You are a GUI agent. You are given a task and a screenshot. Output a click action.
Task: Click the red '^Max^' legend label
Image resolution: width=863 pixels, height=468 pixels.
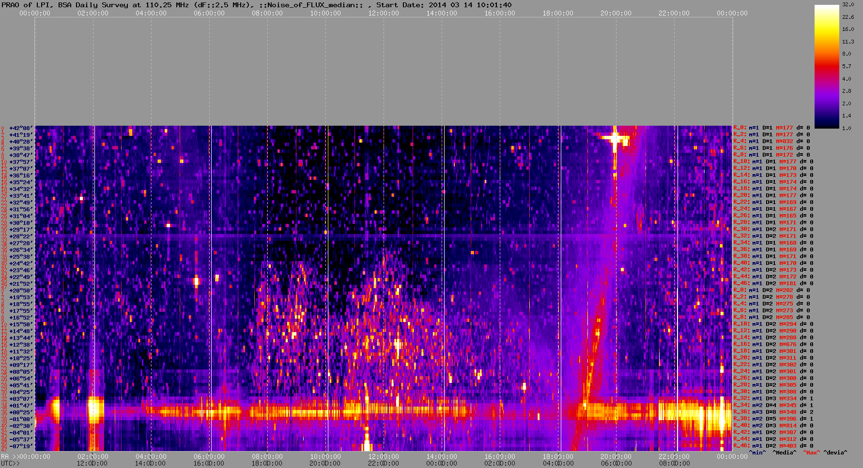(812, 453)
